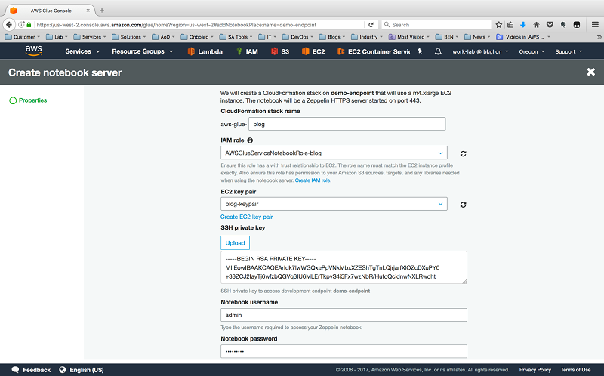Image resolution: width=604 pixels, height=376 pixels.
Task: Click the AWS logo home icon
Action: pos(33,51)
